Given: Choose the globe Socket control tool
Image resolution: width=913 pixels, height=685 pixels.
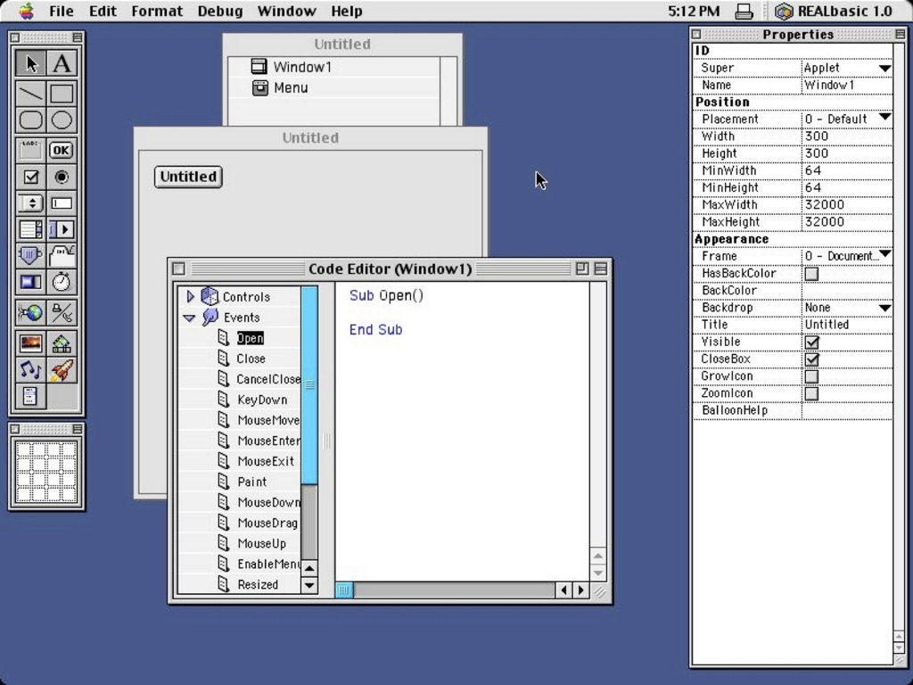Looking at the screenshot, I should [28, 313].
